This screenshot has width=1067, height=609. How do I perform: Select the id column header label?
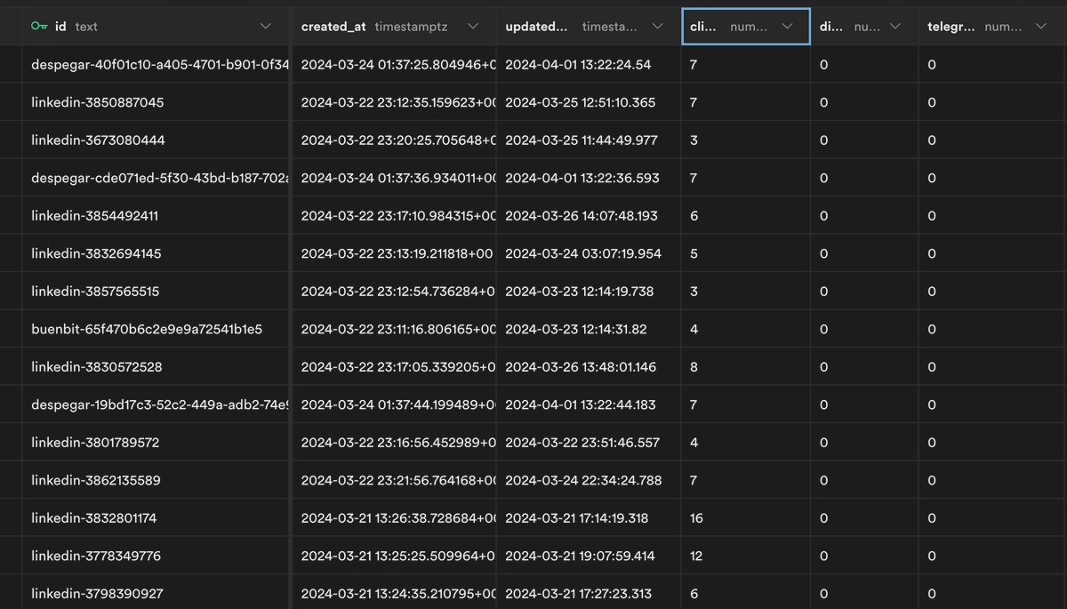60,27
